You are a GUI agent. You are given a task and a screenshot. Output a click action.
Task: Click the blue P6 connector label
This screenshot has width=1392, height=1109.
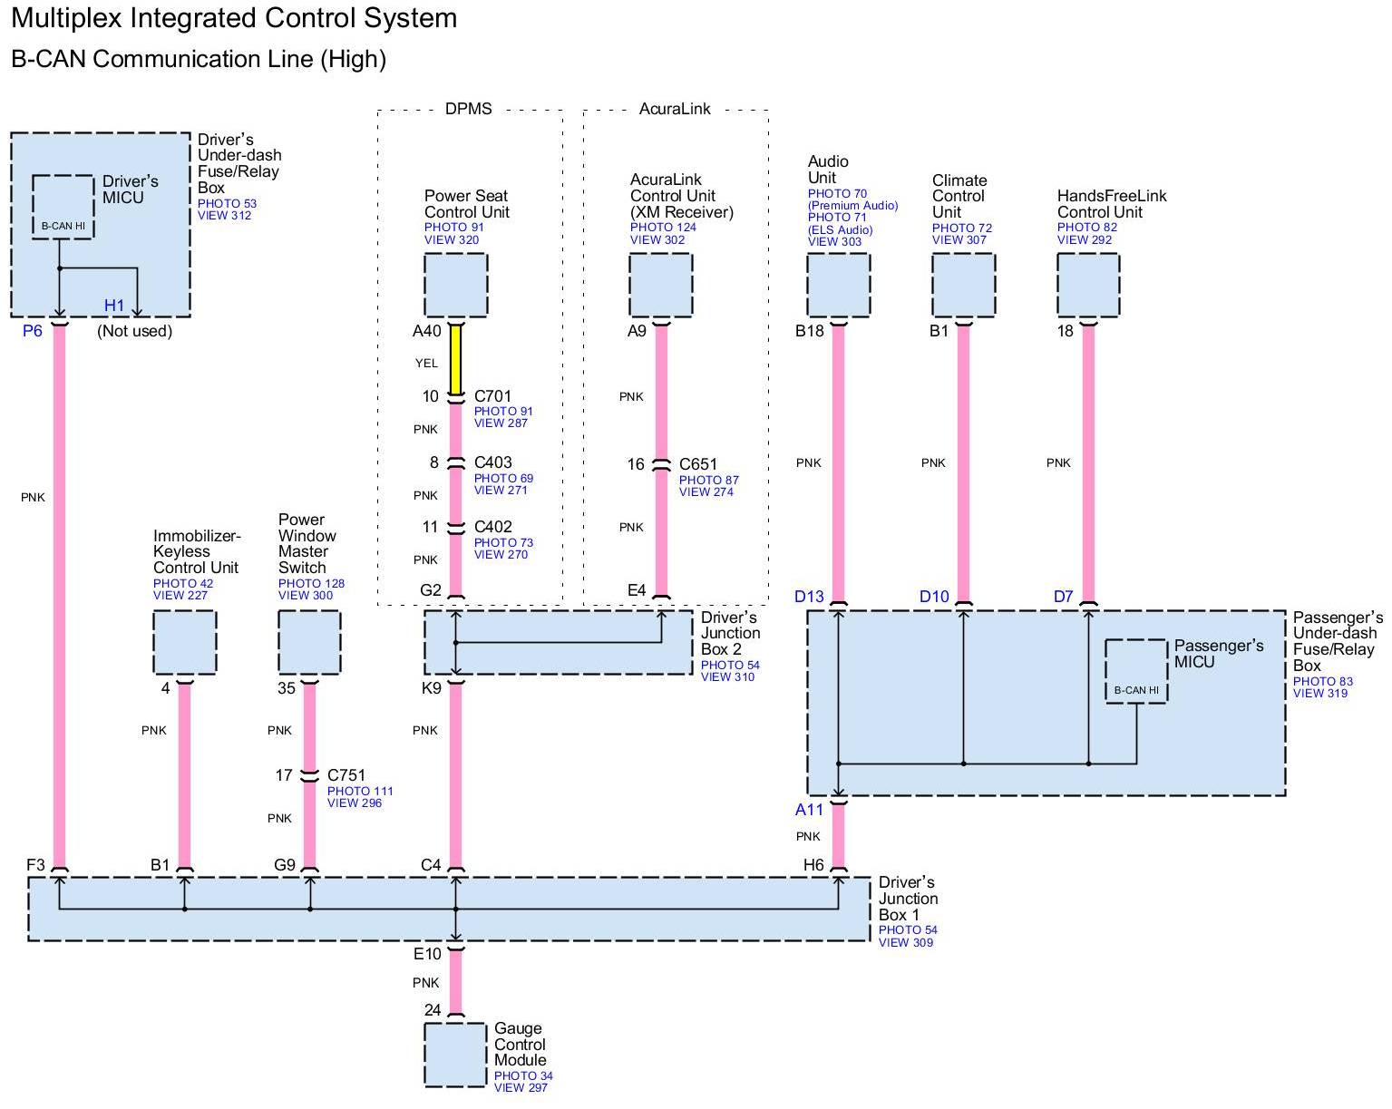33,331
